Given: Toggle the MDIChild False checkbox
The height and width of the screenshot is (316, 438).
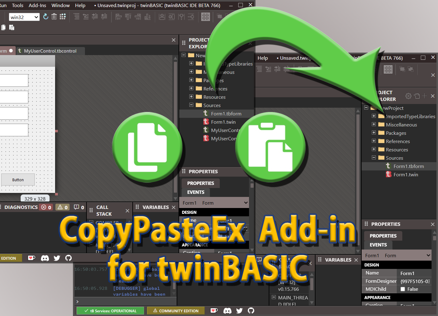Looking at the screenshot, I should (x=403, y=289).
